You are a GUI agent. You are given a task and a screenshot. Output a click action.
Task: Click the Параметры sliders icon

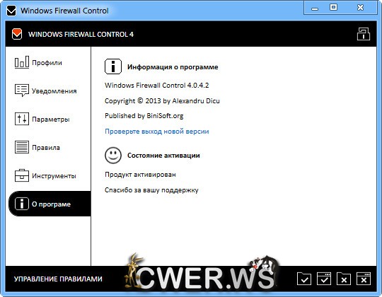point(22,119)
